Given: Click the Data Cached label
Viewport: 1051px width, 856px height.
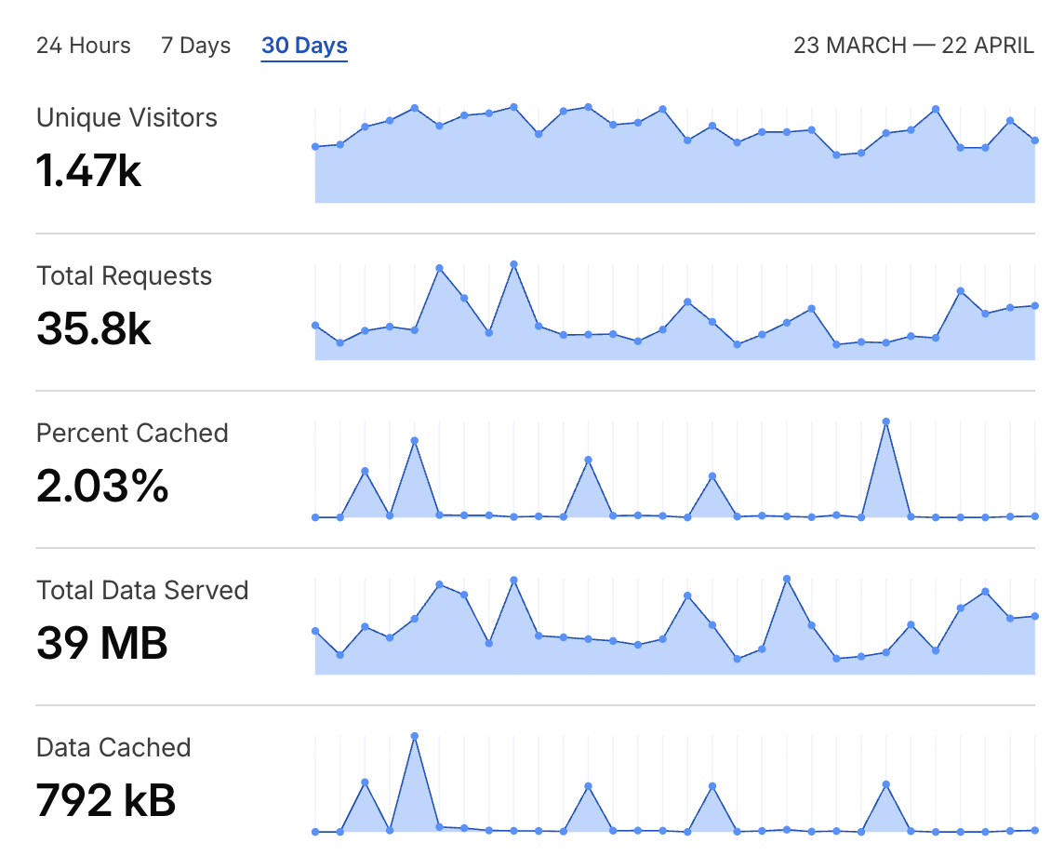Looking at the screenshot, I should [113, 748].
